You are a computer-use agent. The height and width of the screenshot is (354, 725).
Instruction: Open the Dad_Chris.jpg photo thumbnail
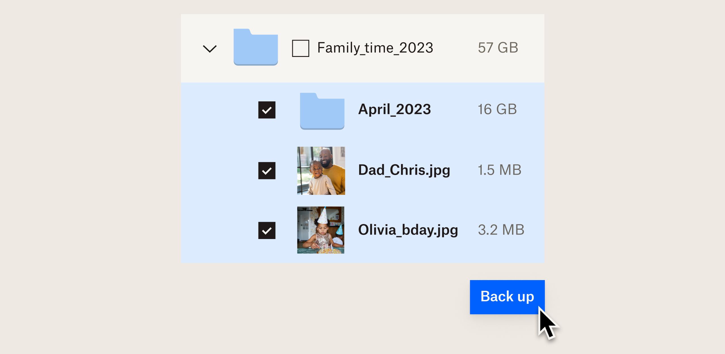pos(321,171)
